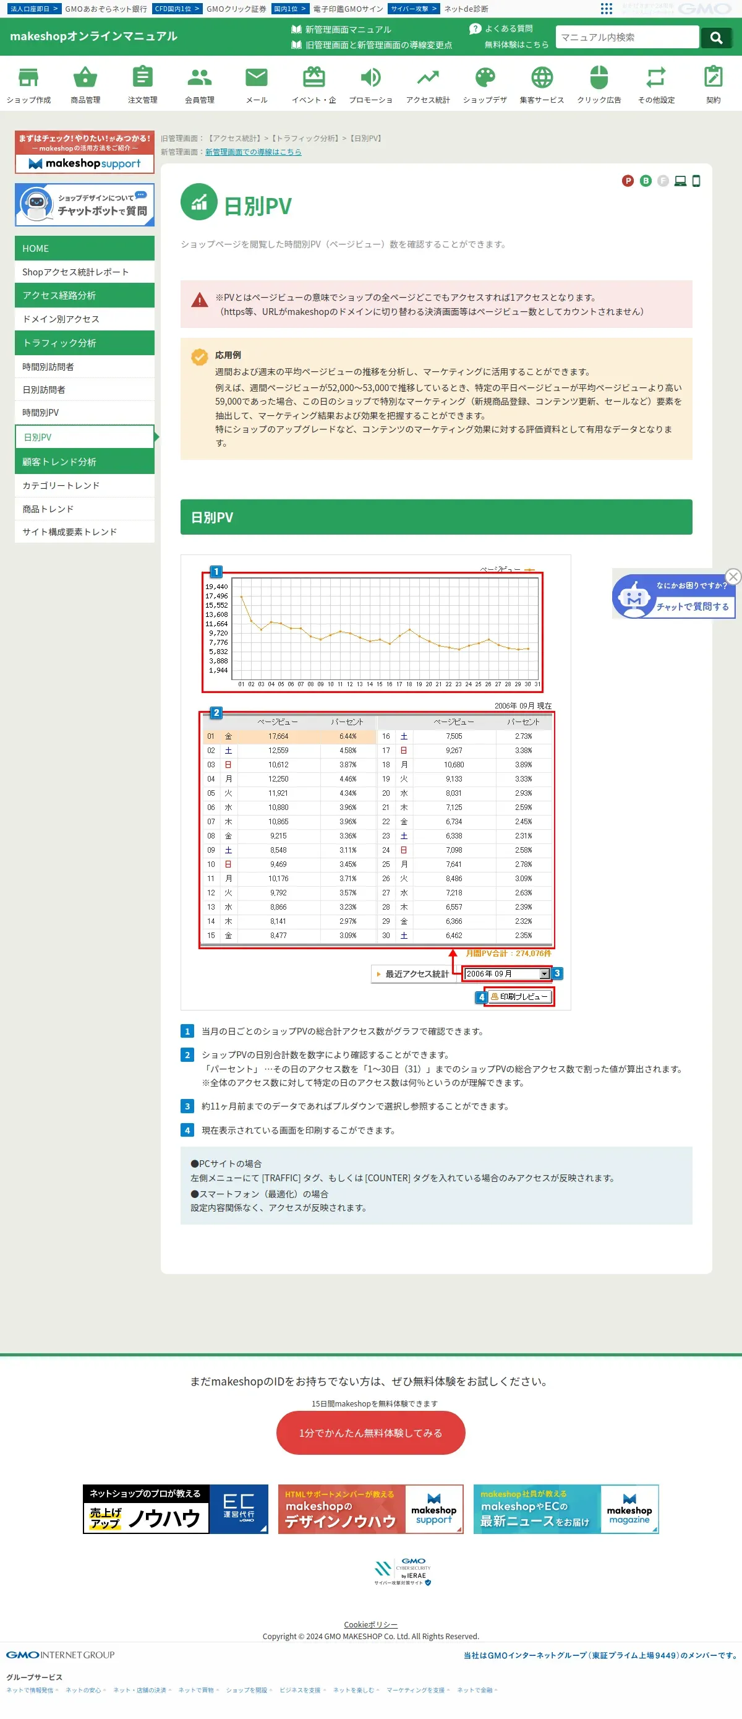
Task: Click the GMO INTERNET GROUP logo
Action: [x=61, y=1655]
